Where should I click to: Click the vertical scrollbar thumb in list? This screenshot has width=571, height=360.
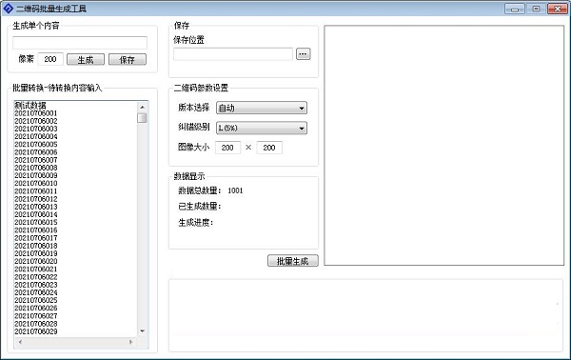click(x=143, y=118)
